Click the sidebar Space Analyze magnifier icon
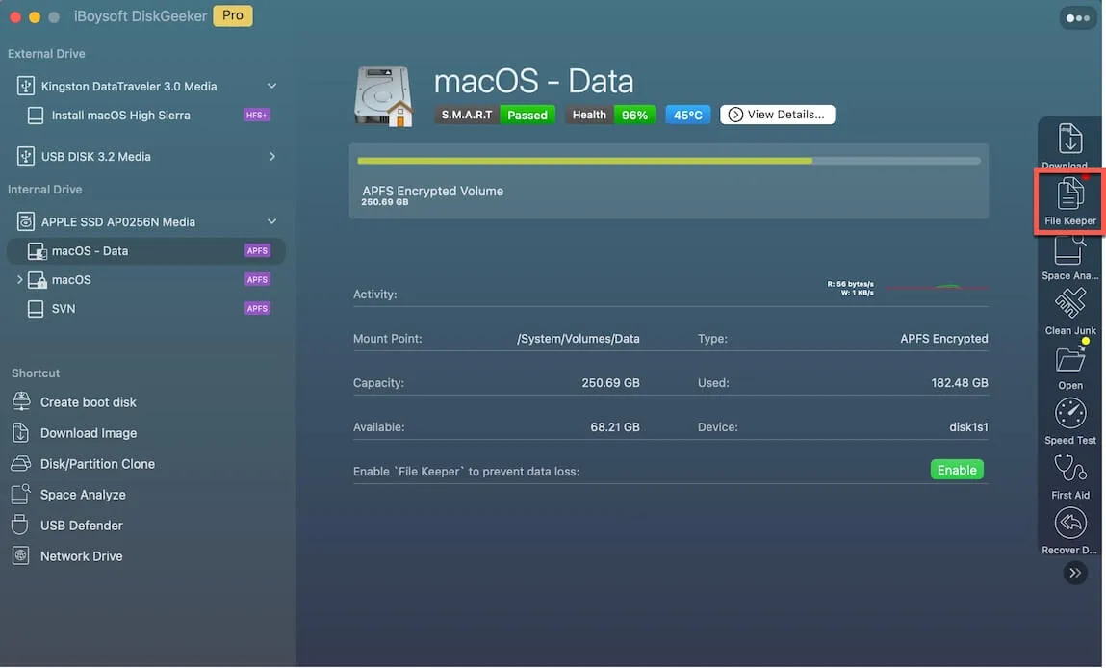This screenshot has width=1106, height=668. pos(20,494)
